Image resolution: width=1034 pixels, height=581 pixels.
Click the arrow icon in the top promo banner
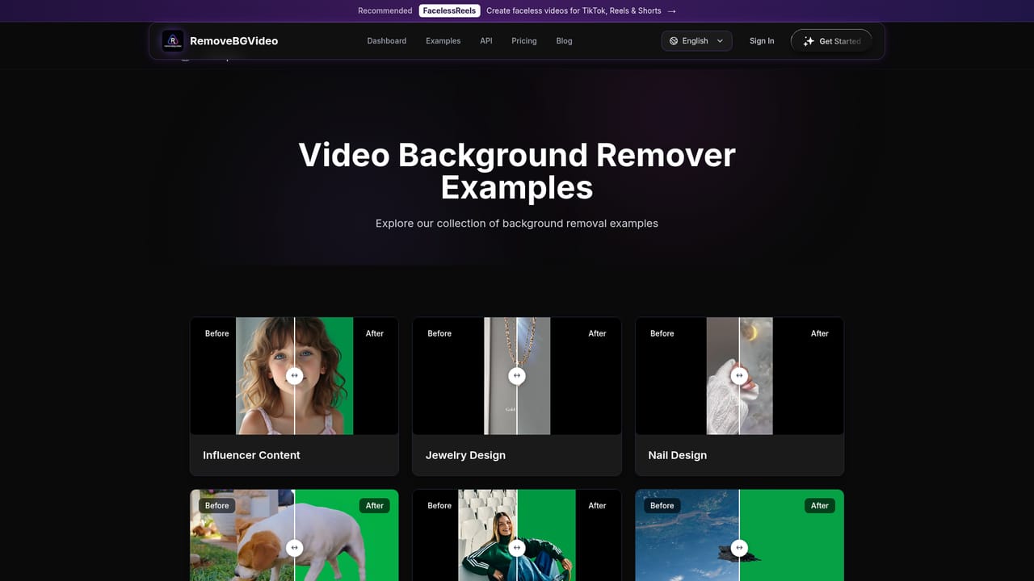point(671,11)
